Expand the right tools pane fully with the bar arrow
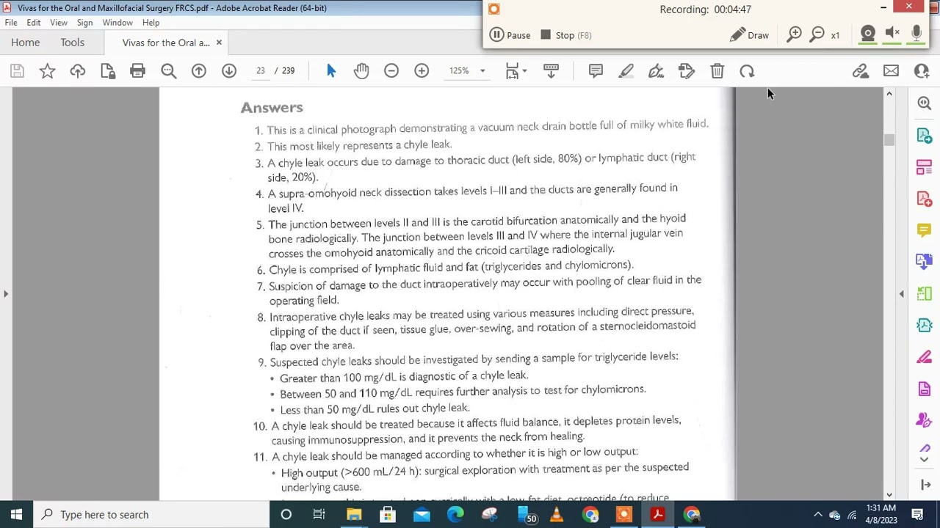This screenshot has height=528, width=940. click(x=925, y=485)
